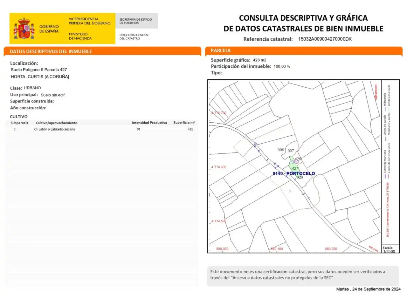This screenshot has width=407, height=305.
Task: Select 'C- Labor o Labradío secano' cell
Action: tap(55, 129)
